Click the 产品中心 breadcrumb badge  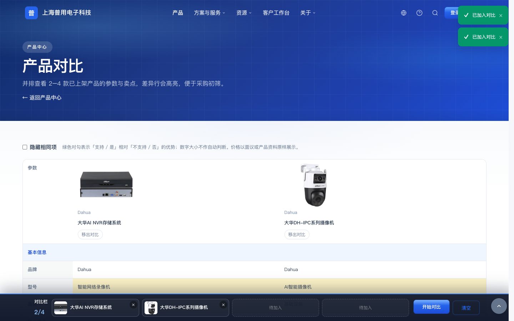[37, 47]
